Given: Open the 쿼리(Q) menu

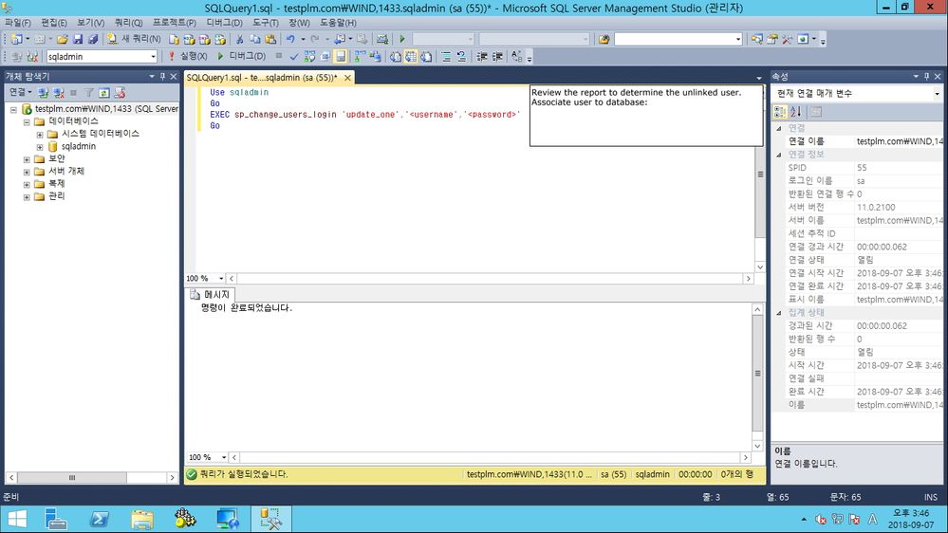Looking at the screenshot, I should click(x=128, y=23).
